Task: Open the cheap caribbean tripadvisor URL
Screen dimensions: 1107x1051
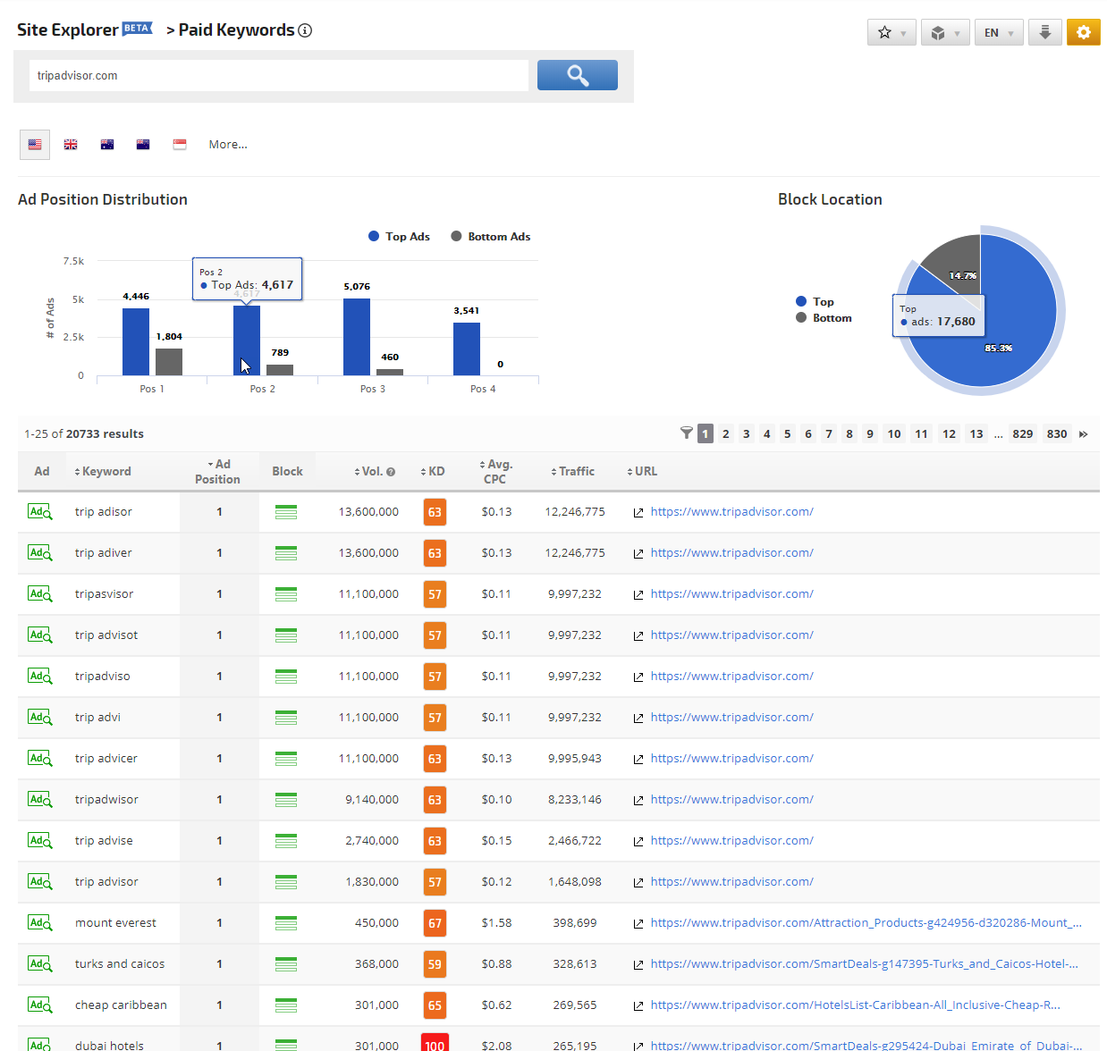Action: coord(855,1005)
